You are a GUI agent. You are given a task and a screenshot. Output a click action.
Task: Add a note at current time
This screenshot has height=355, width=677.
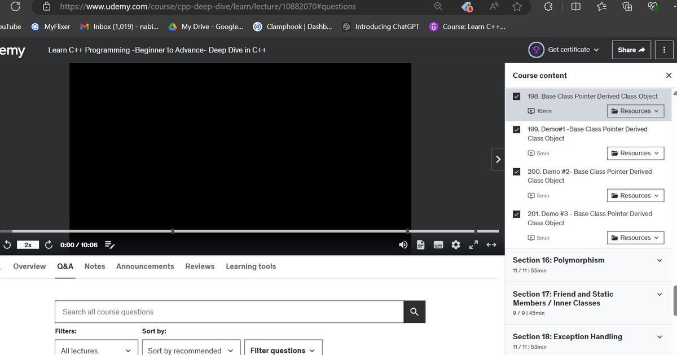tap(110, 245)
